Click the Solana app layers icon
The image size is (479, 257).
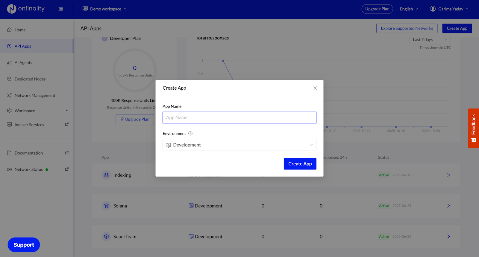106,206
